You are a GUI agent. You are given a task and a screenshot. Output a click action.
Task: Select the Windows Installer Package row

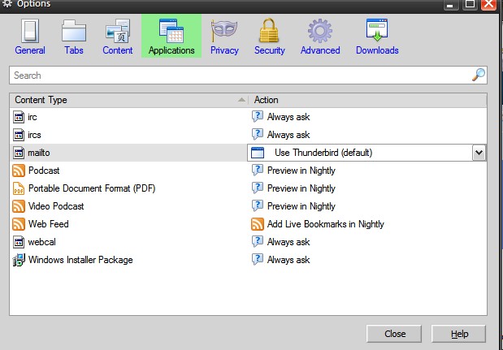tap(80, 260)
